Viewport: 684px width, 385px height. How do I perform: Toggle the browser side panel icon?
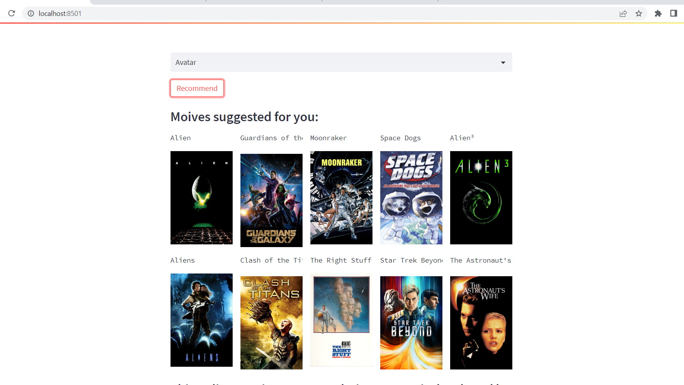click(674, 14)
